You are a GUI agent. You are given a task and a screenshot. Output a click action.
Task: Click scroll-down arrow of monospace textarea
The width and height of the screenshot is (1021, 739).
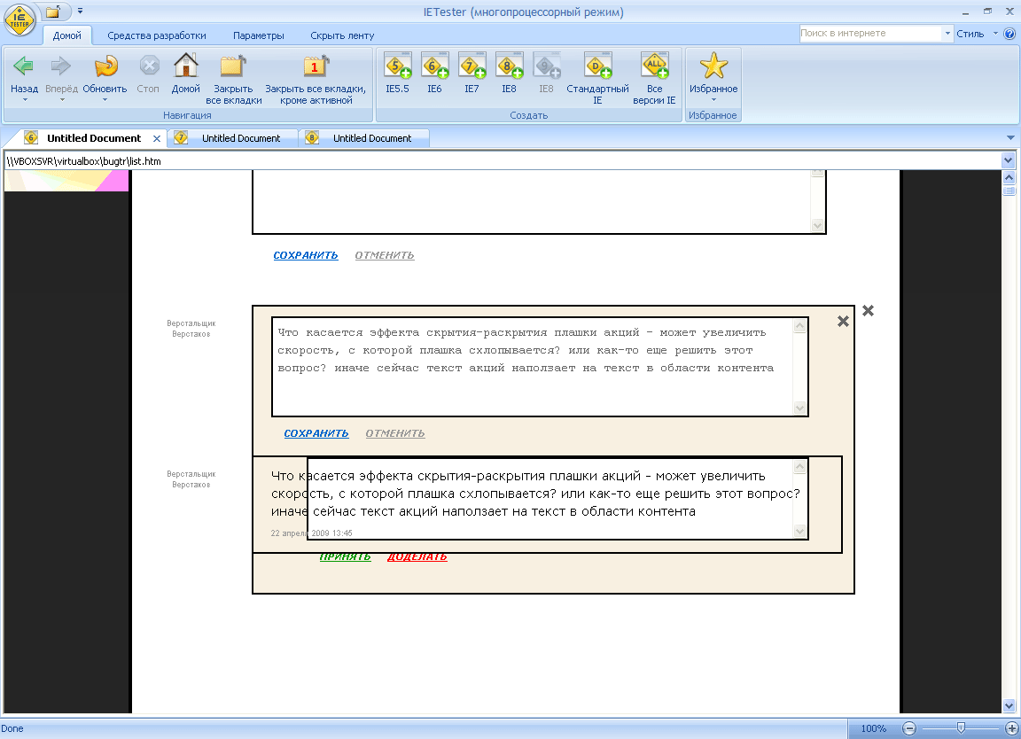pos(800,408)
